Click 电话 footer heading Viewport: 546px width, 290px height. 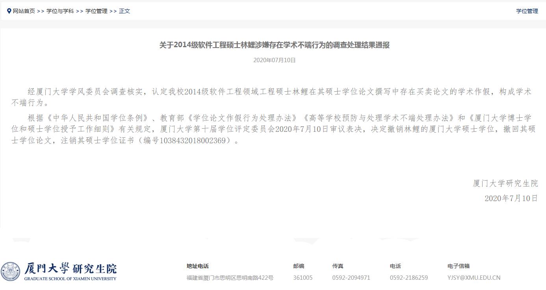(396, 266)
